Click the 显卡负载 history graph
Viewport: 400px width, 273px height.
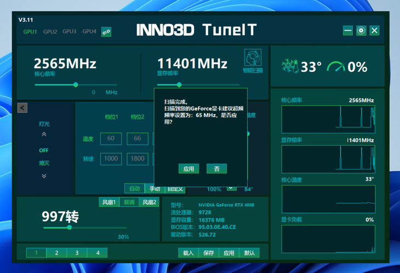328,239
